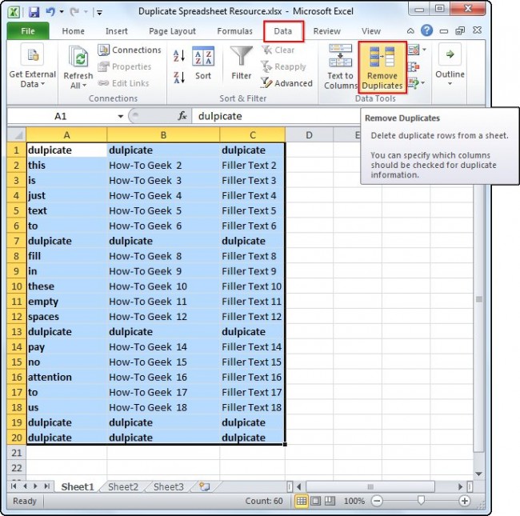Toggle the Filter funnel icon

[242, 56]
